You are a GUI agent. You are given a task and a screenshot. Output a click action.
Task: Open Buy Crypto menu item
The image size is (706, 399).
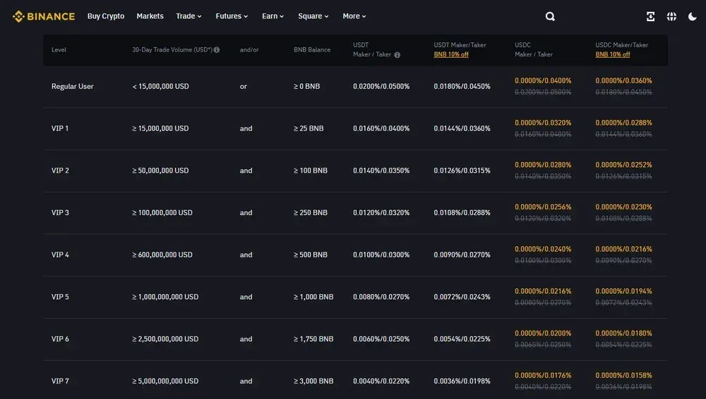tap(106, 16)
